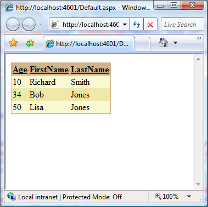208x207 pixels.
Task: Click Jones in Bob's row
Action: tap(90, 95)
